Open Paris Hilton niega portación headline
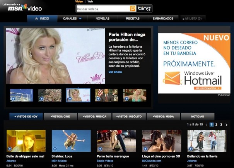This screenshot has height=168, width=234. (127, 37)
